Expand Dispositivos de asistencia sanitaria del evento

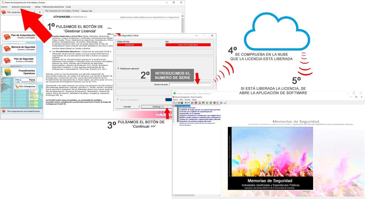(173, 121)
